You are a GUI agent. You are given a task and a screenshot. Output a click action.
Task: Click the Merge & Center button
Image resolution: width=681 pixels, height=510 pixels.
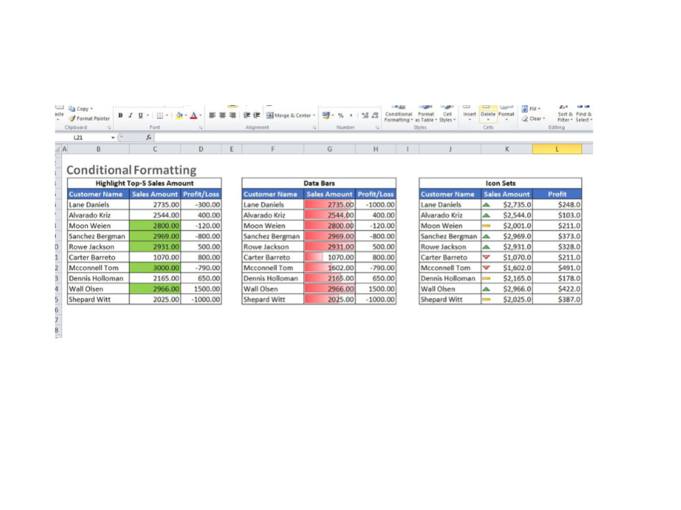[289, 116]
